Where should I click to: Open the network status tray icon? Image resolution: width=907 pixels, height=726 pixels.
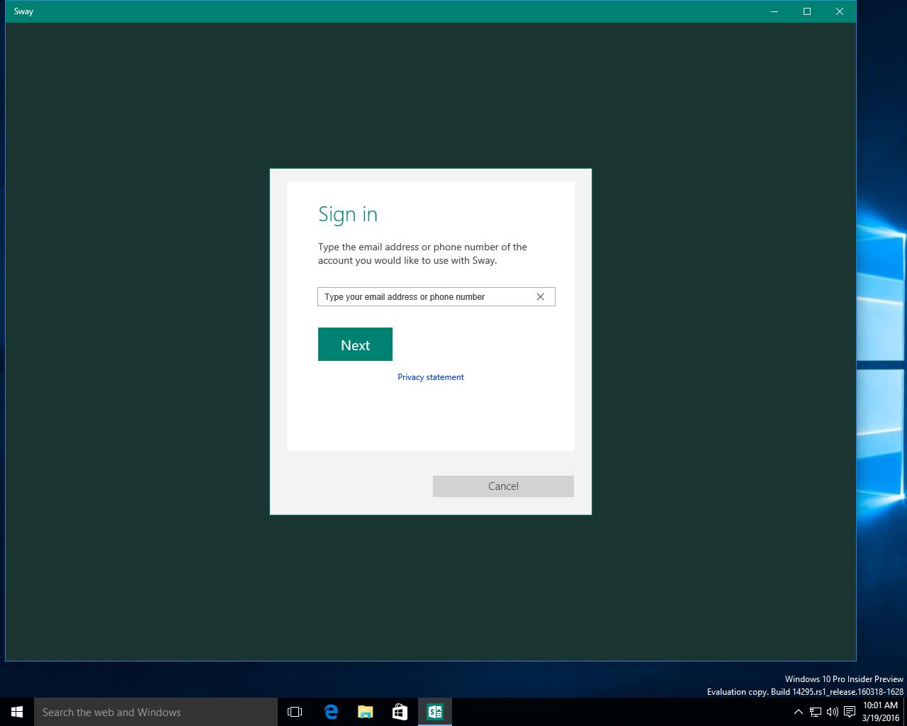pyautogui.click(x=816, y=712)
